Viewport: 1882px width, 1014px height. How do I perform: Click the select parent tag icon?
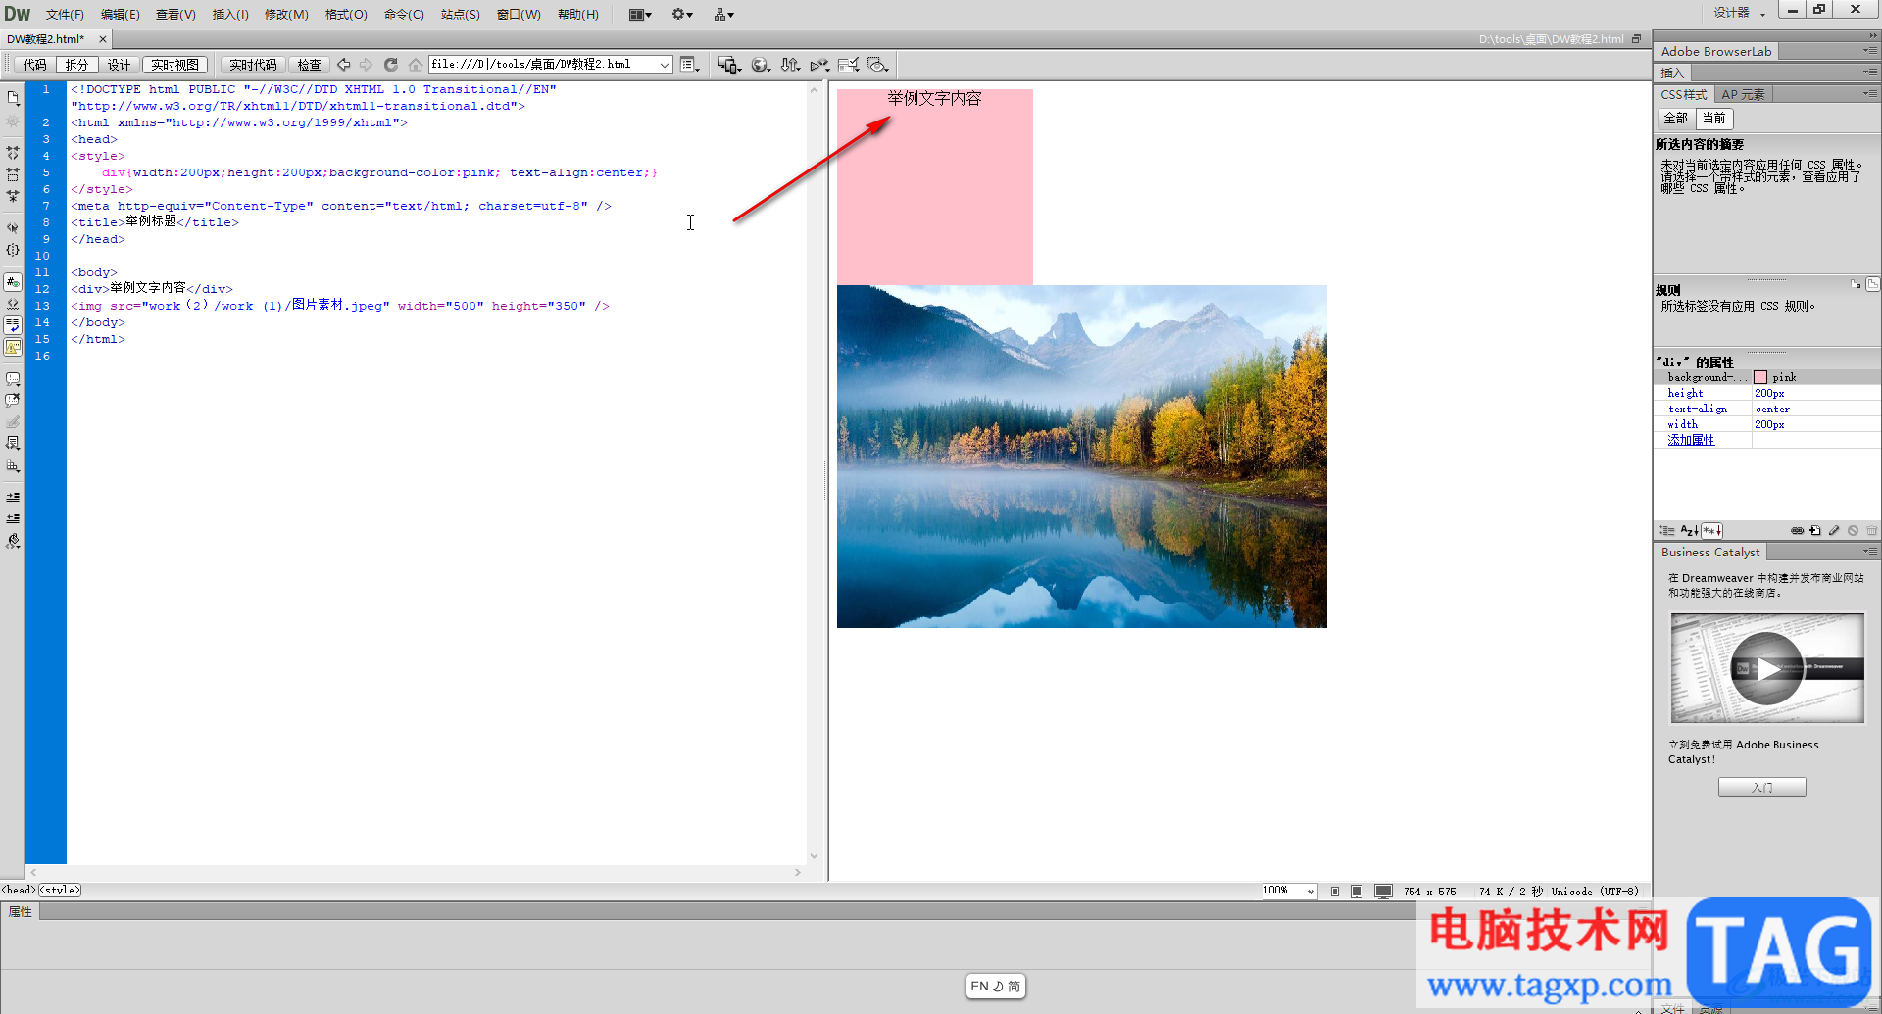[x=13, y=227]
